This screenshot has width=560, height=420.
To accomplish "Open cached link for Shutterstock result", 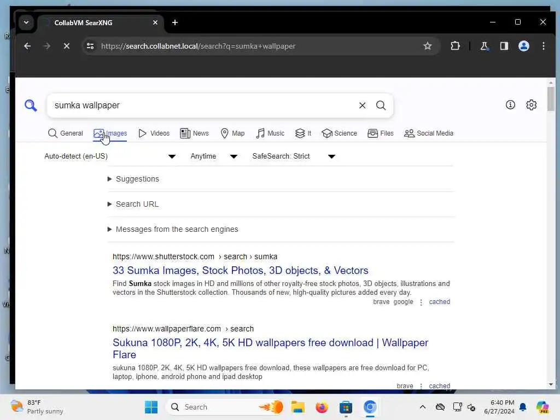I will click(439, 302).
